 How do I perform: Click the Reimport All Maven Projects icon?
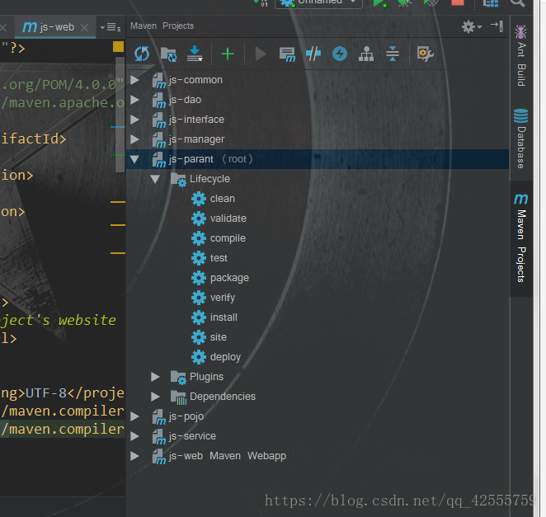pyautogui.click(x=142, y=54)
